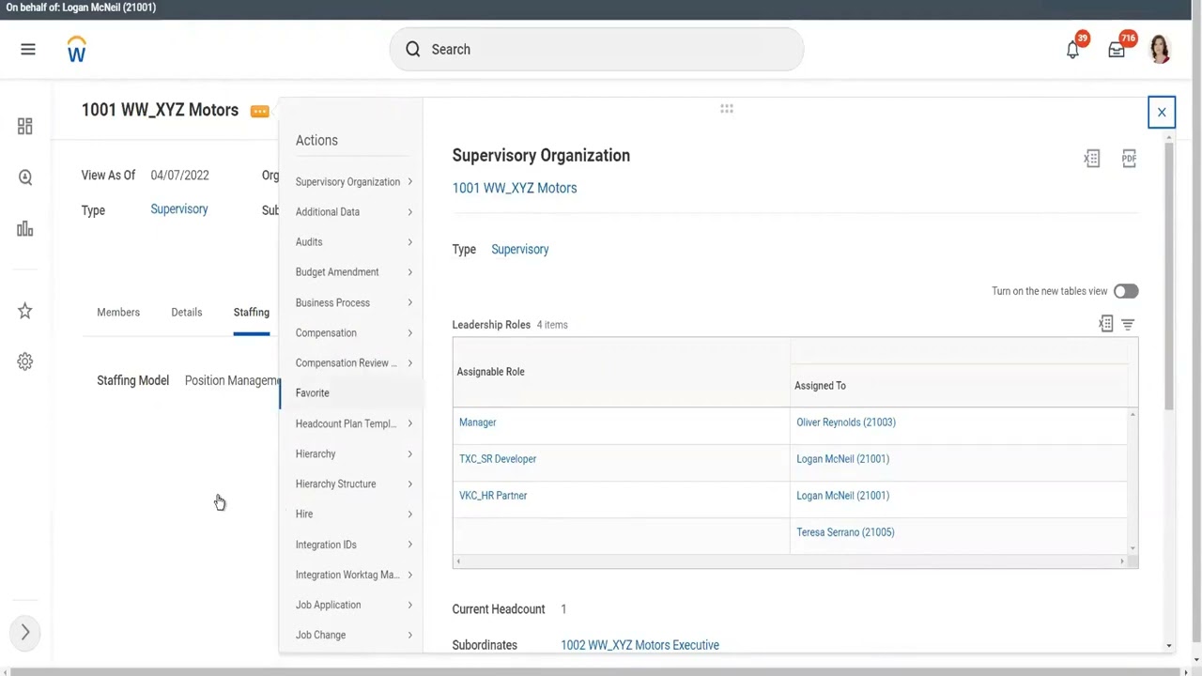Close the related actions popup
The image size is (1202, 676).
coord(1162,113)
